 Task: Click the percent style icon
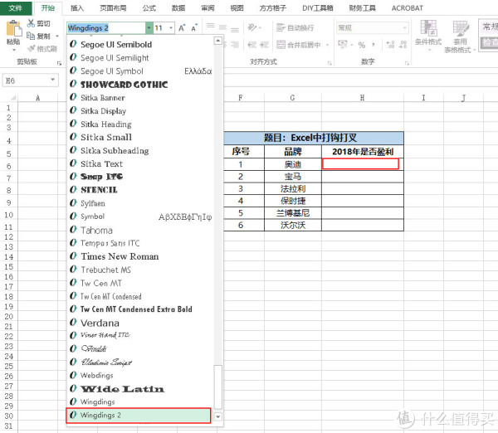click(x=362, y=45)
